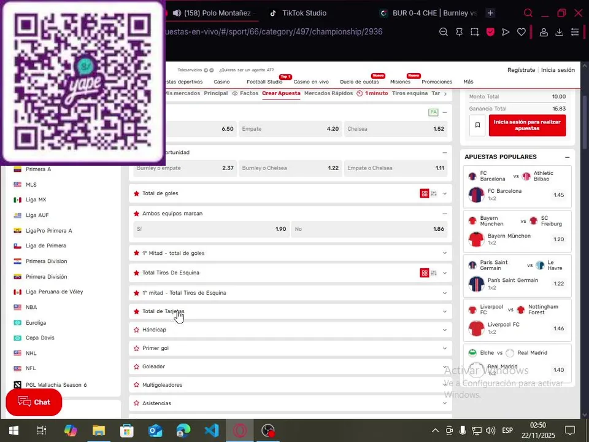
Task: Select the Mercados Rápidos tab
Action: coord(328,93)
